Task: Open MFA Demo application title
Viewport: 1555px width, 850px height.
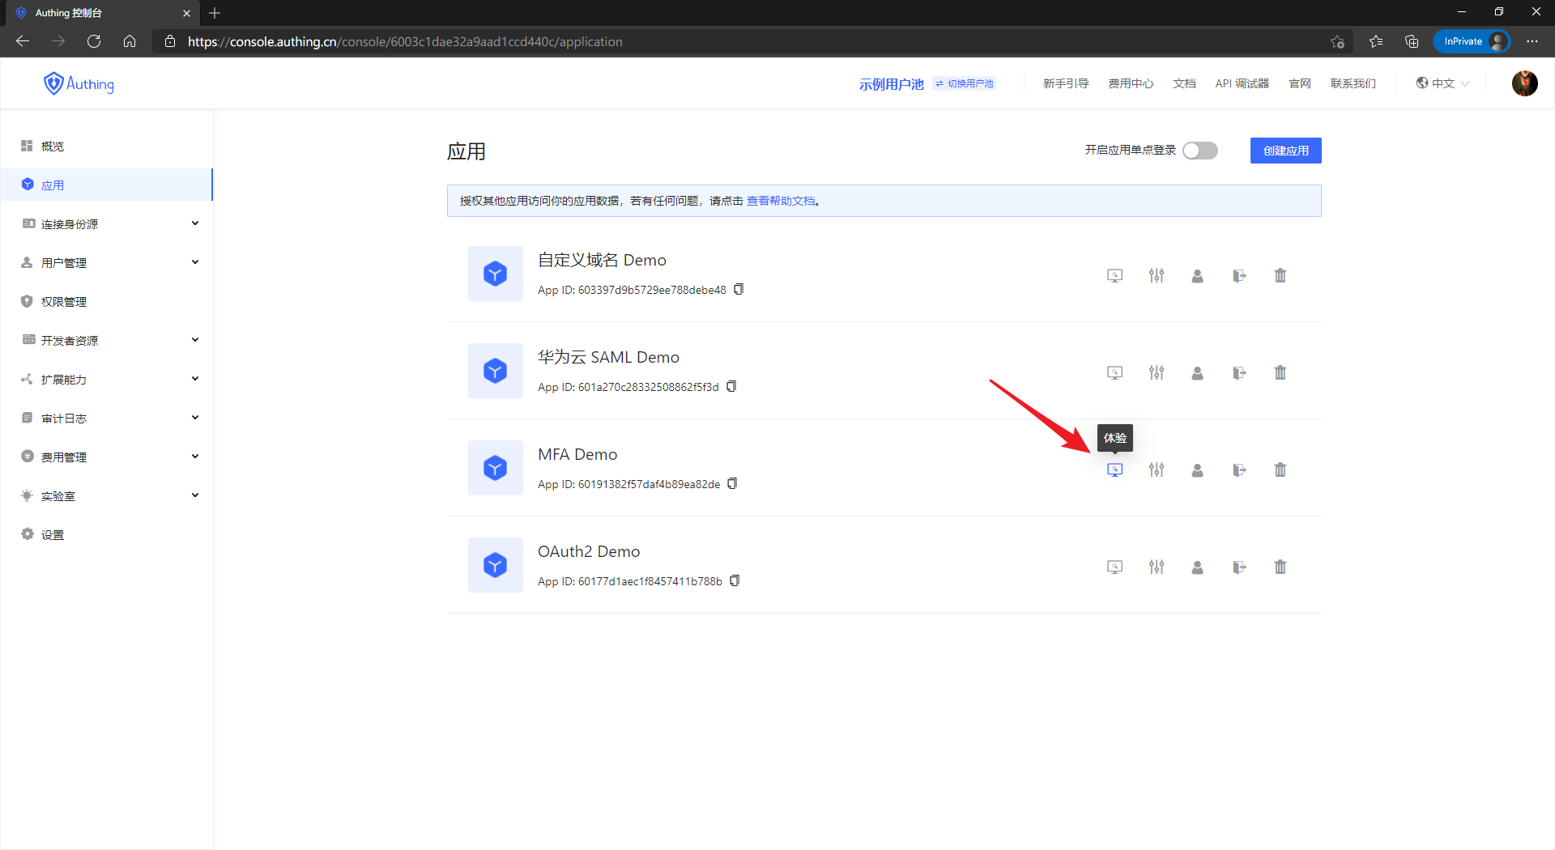Action: 577,455
